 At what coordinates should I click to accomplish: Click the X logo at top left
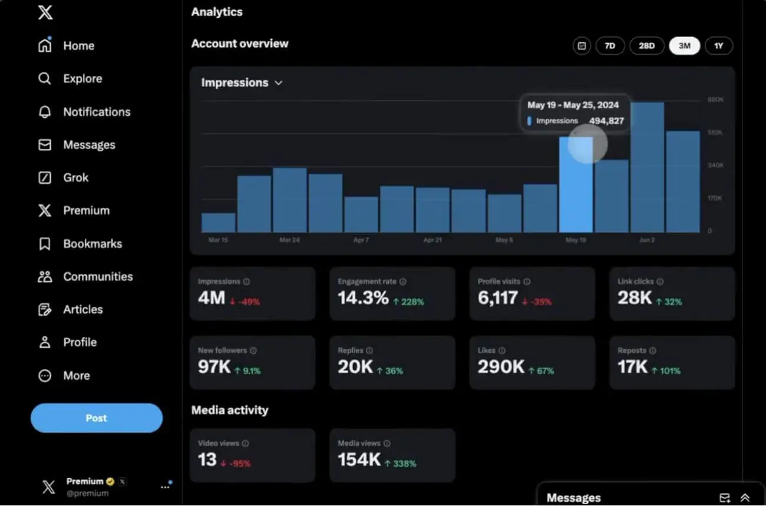coord(45,12)
